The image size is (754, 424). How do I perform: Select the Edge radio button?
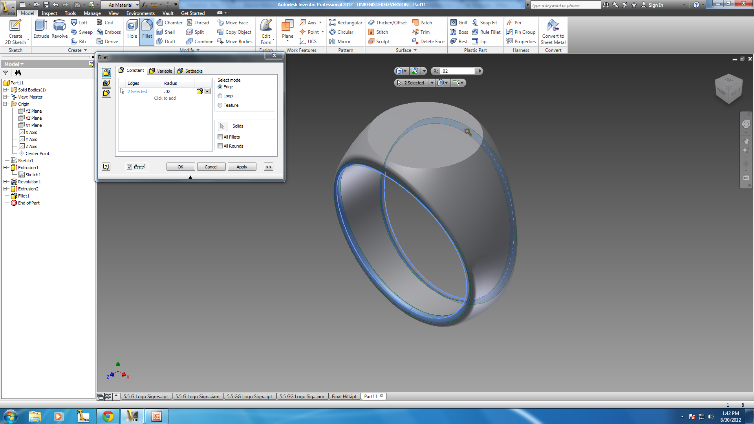point(220,87)
